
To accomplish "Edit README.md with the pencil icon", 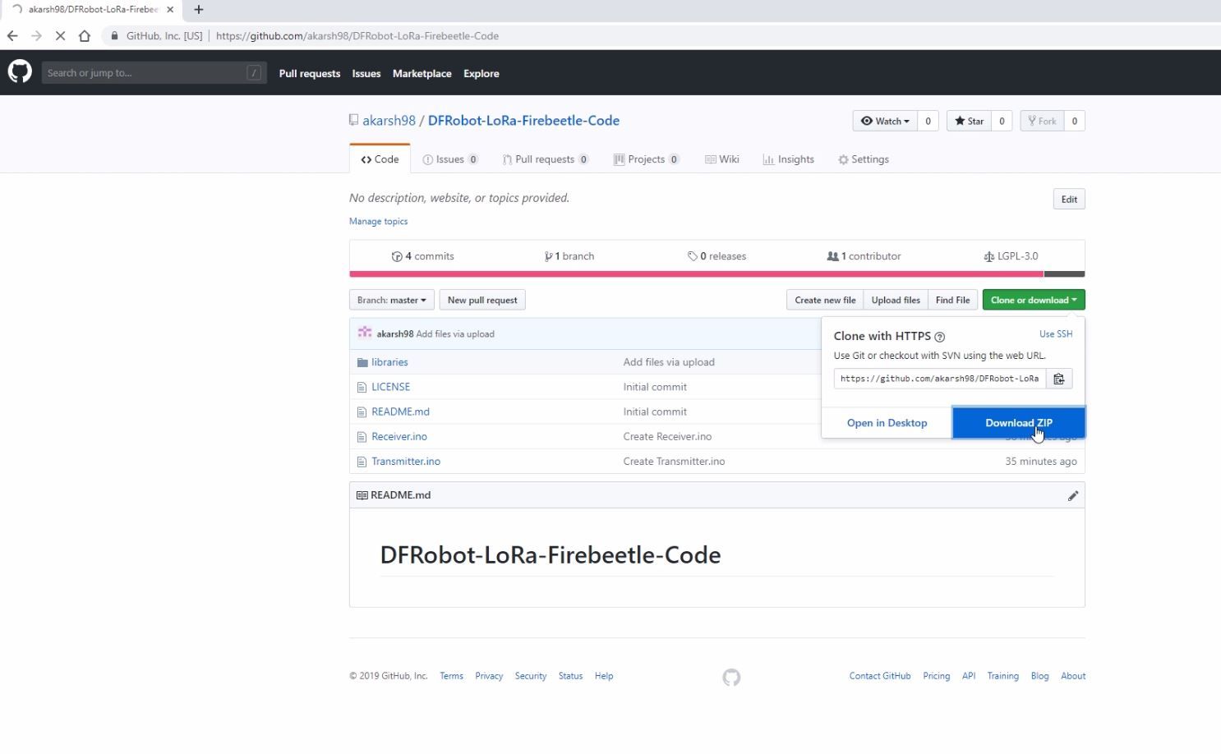I will (x=1072, y=495).
